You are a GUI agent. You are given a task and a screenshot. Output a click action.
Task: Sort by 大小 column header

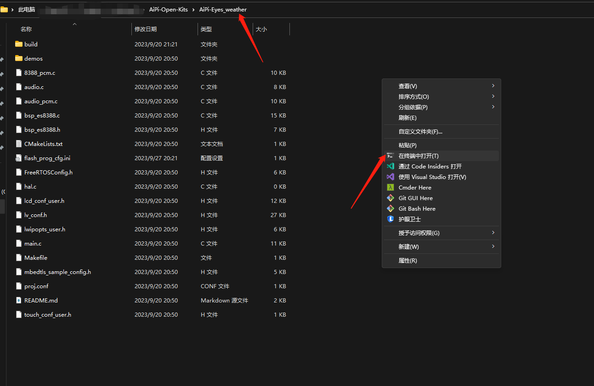click(x=261, y=29)
